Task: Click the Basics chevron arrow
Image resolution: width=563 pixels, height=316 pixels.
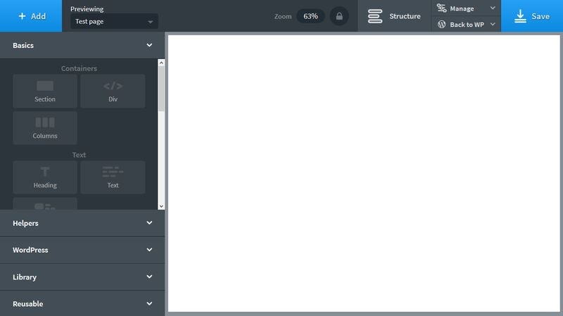Action: coord(149,45)
